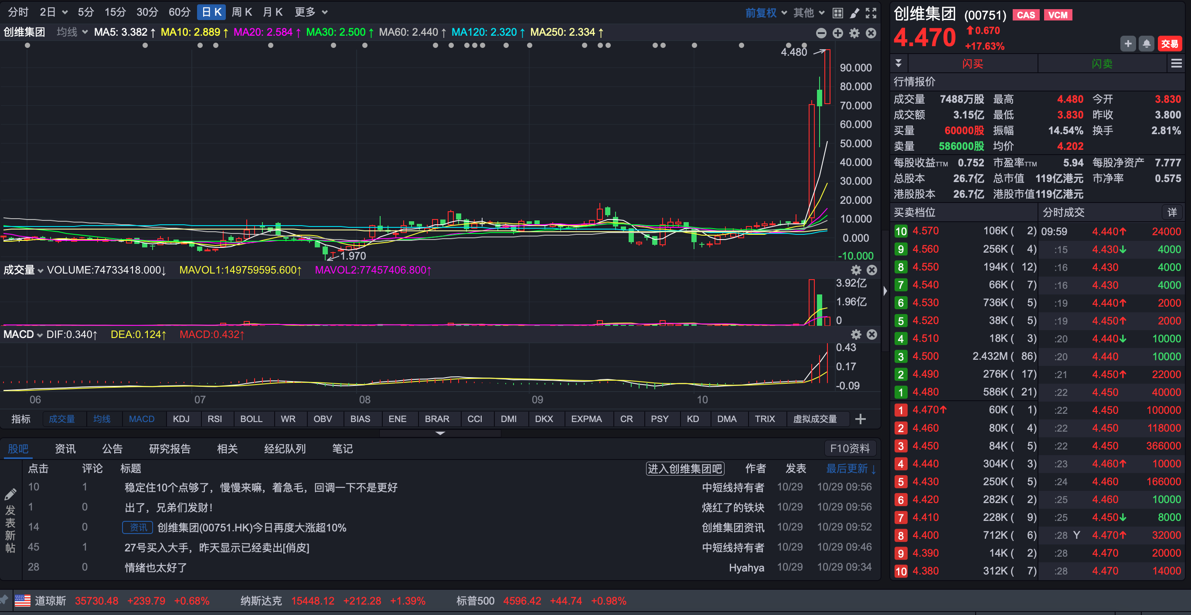Collapse quote panel with double-down arrow icon

[x=898, y=63]
